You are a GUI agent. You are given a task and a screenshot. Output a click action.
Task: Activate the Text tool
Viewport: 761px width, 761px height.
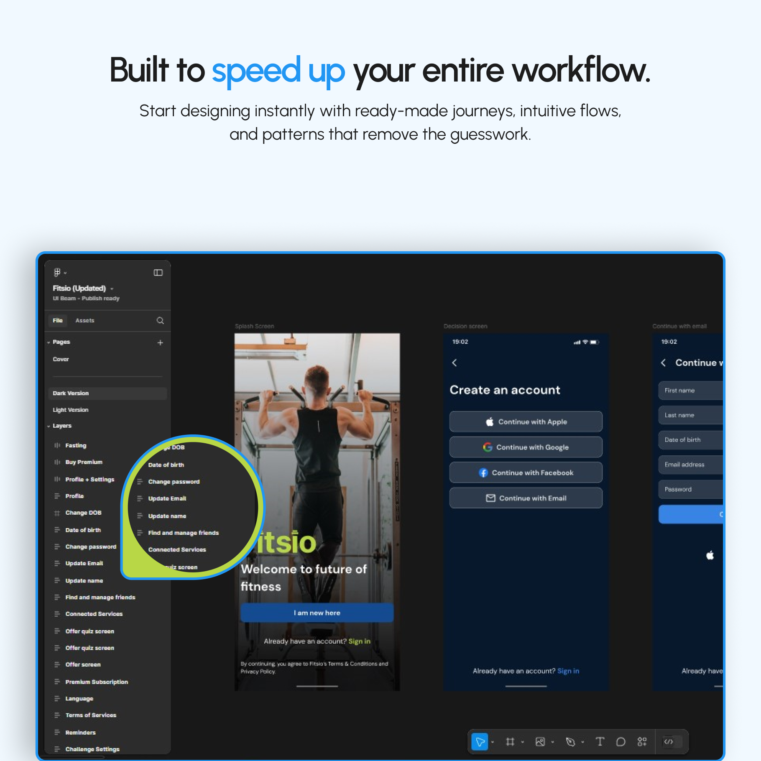pos(600,742)
